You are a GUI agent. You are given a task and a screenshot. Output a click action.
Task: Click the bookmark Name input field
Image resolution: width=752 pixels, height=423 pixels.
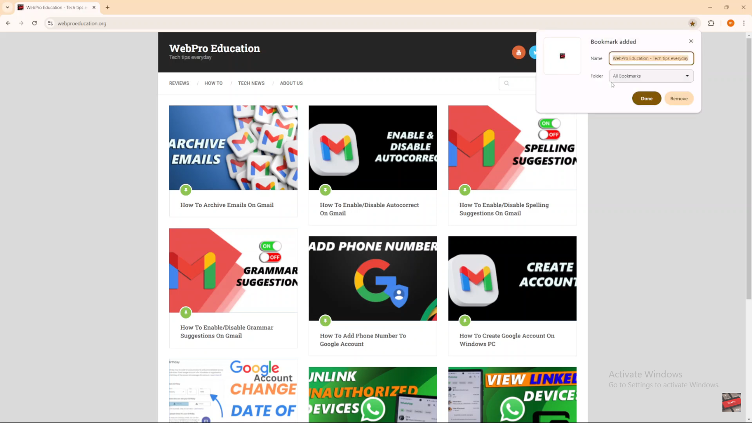click(x=651, y=58)
